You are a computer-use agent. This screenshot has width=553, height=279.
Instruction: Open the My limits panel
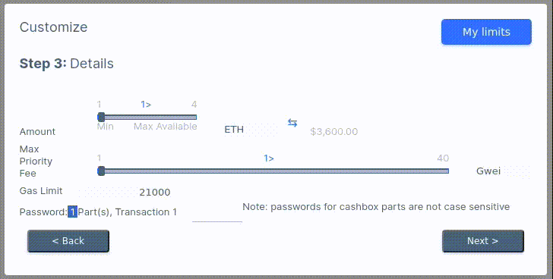click(x=486, y=32)
